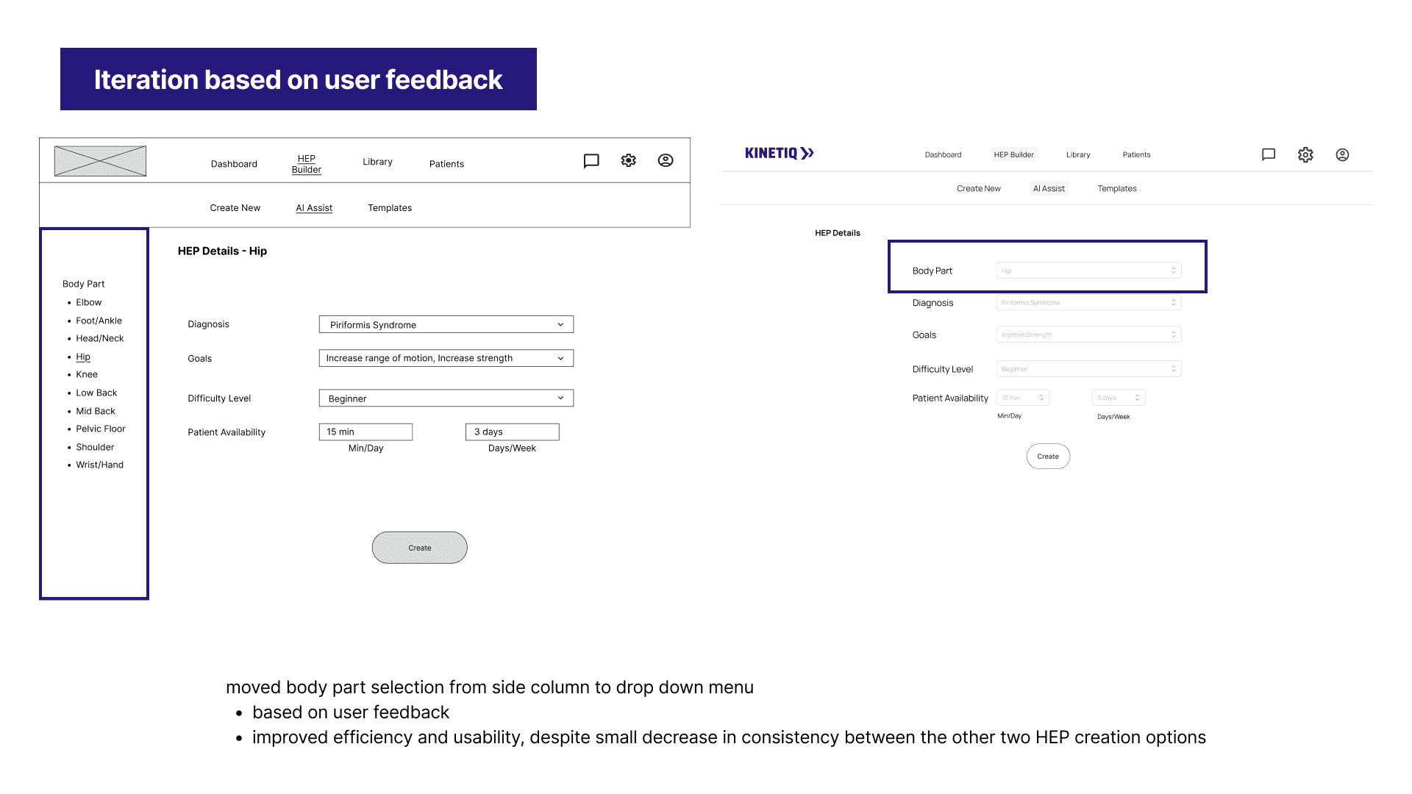Click settings gear in wireframe header
Screen dimensions: 1412x794
click(628, 160)
